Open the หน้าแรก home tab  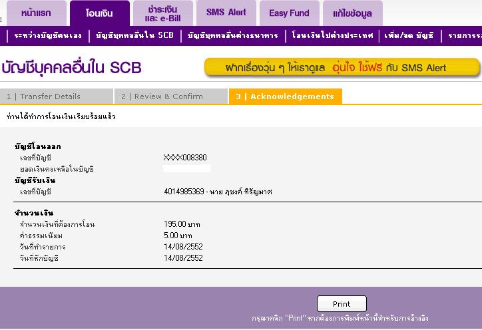tap(36, 13)
